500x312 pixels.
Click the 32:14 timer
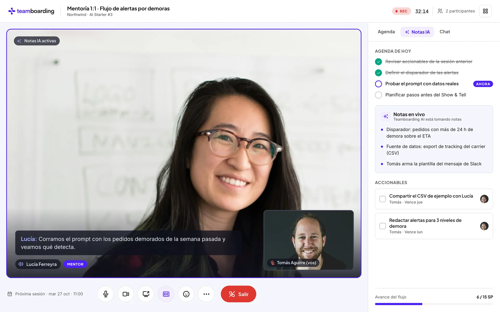(x=422, y=11)
